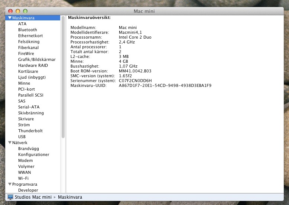Open the Ethernetkort hardware entry
Image resolution: width=289 pixels, height=205 pixels.
pyautogui.click(x=30, y=36)
